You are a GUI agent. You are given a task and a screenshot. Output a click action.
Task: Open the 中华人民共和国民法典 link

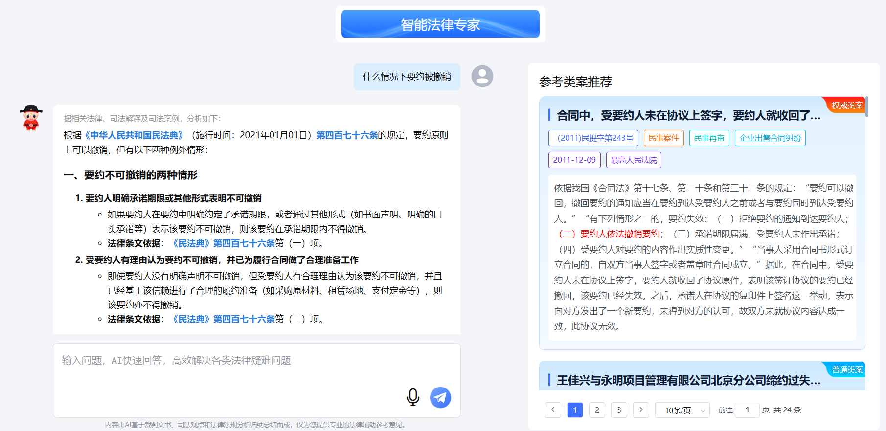coord(134,135)
